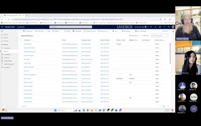
Task: Go back using the command bar arrow
Action: tap(20, 31)
